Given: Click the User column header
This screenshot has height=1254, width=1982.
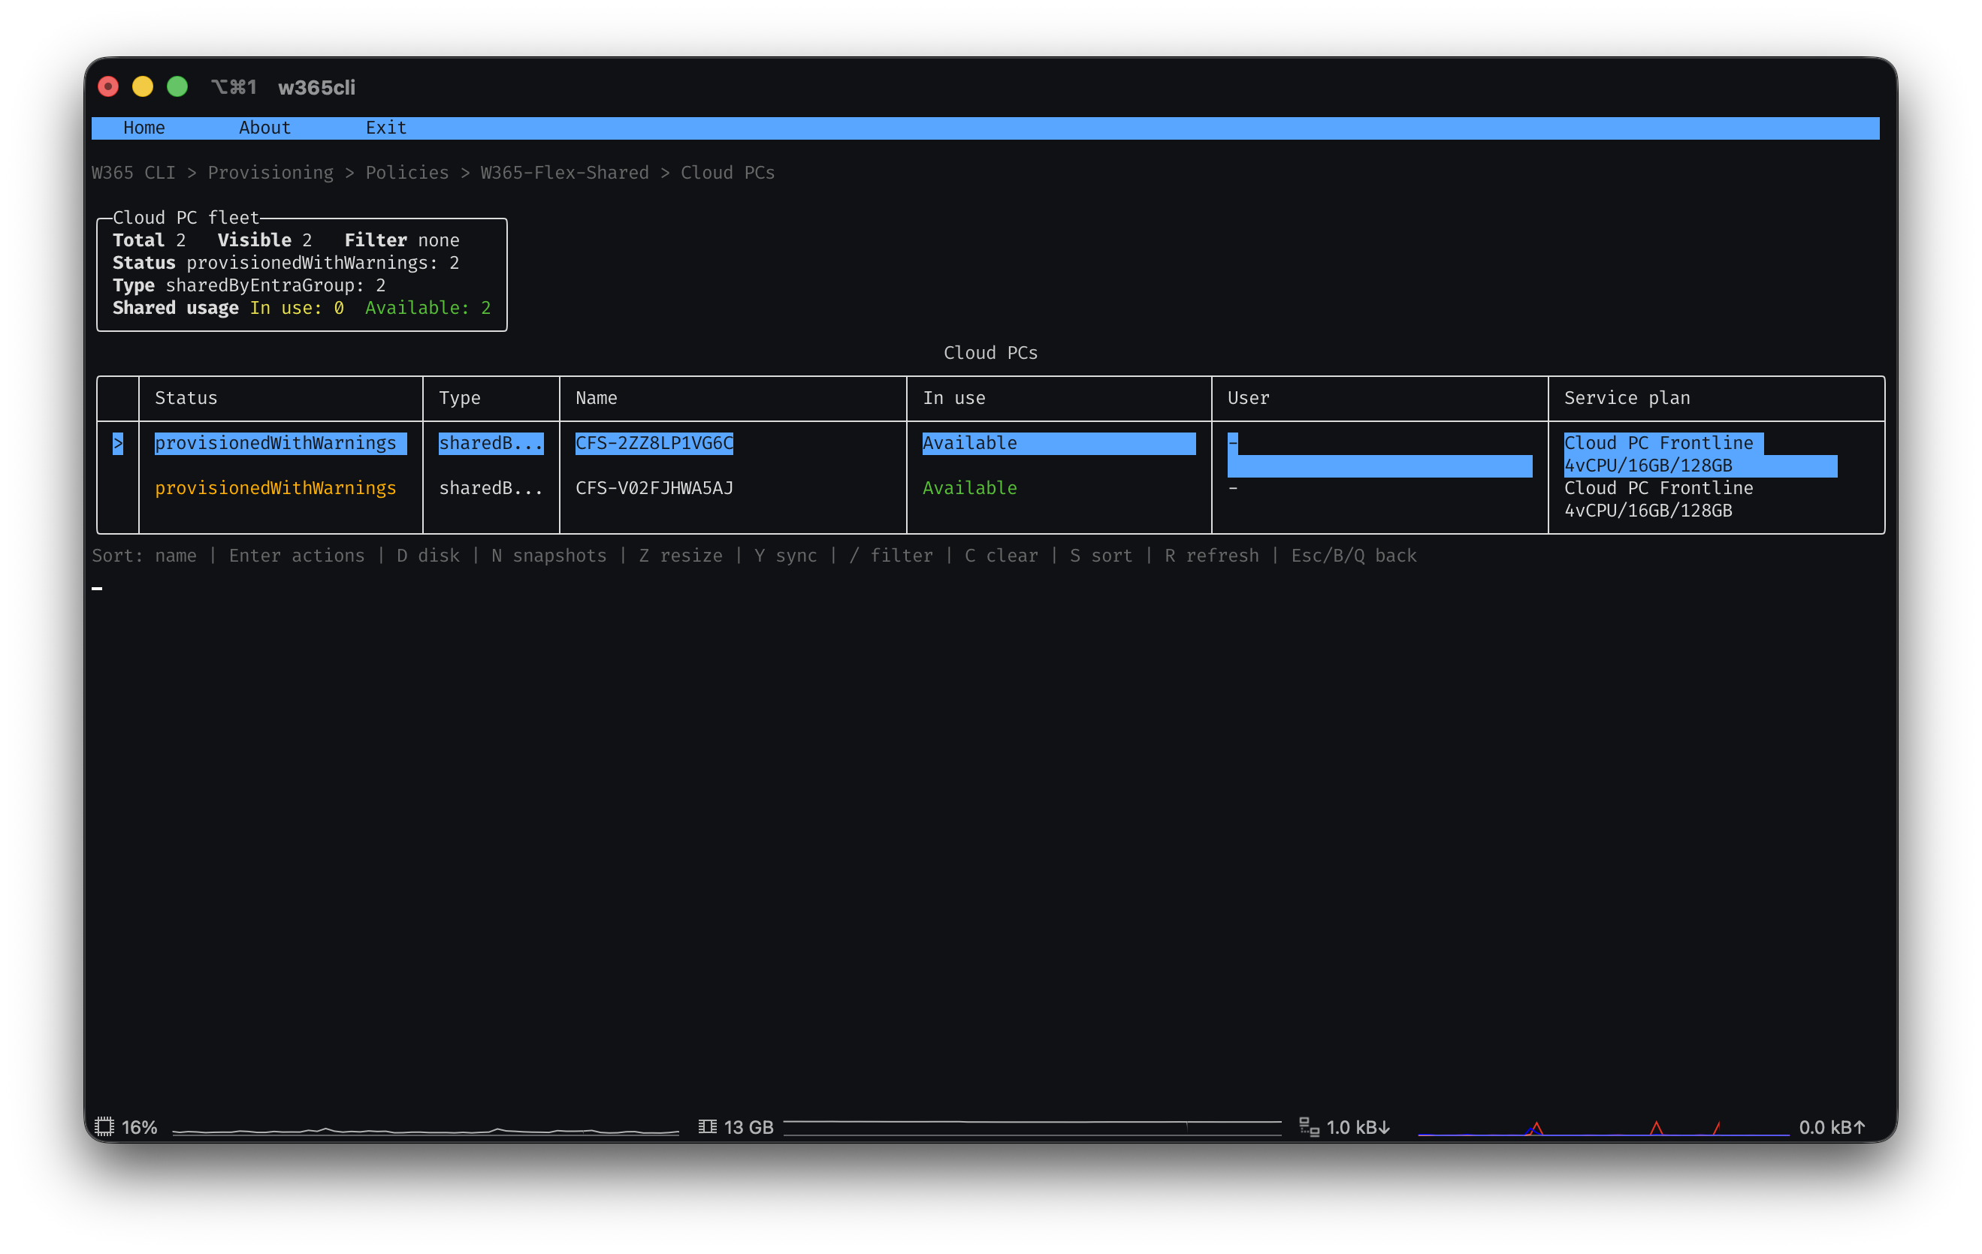Looking at the screenshot, I should pos(1249,398).
